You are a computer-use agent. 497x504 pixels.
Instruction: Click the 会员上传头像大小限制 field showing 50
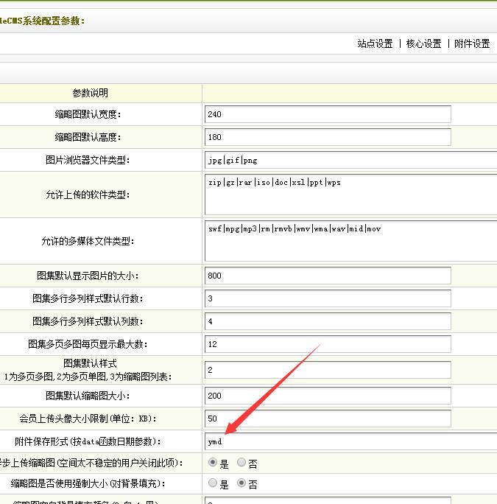[328, 419]
